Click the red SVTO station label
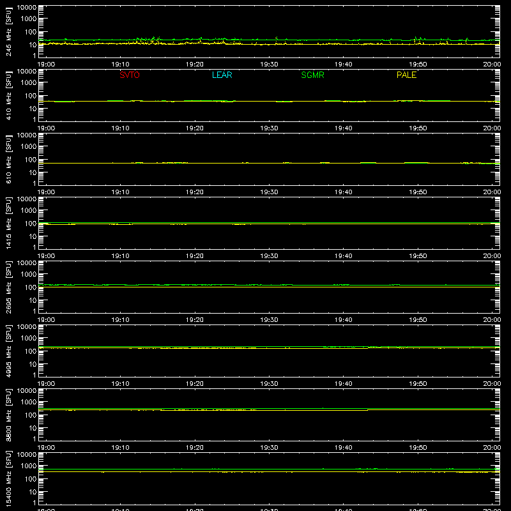The height and width of the screenshot is (511, 511). [x=130, y=75]
